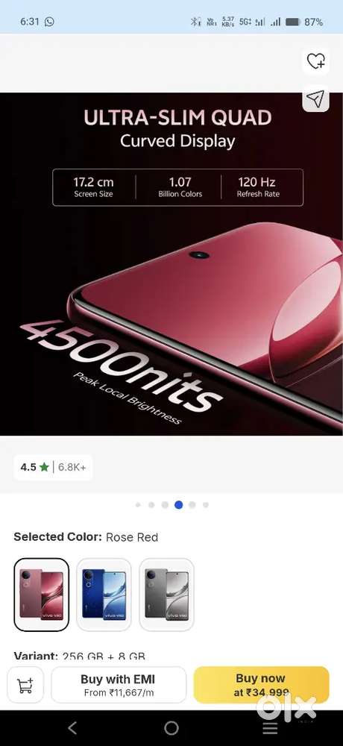The width and height of the screenshot is (343, 746).
Task: Tap Buy with EMI button
Action: pos(119,685)
